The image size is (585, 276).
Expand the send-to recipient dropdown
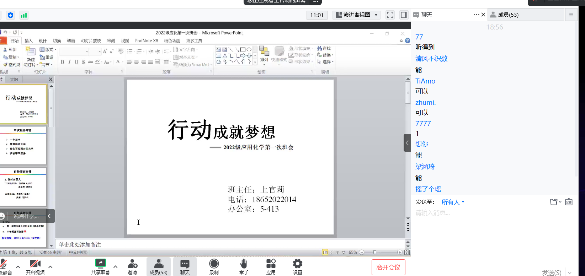click(x=453, y=202)
